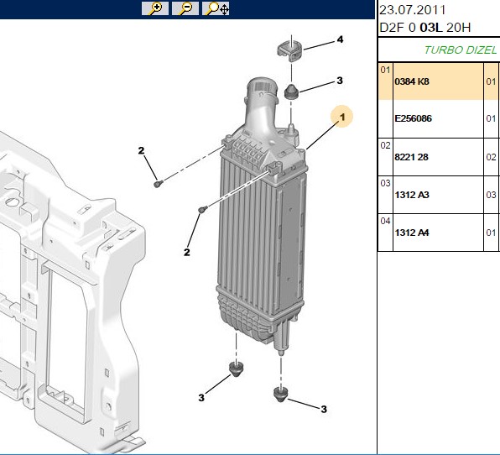Click callout number 4 near top clip

(340, 39)
